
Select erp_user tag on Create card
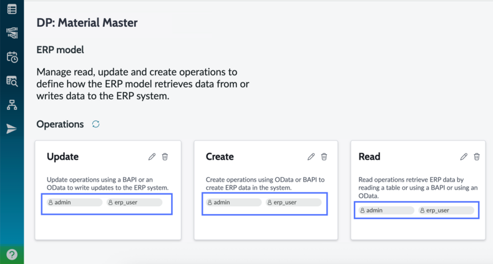[x=293, y=202]
